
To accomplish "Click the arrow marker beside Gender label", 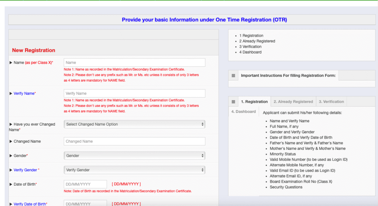I will point(11,156).
